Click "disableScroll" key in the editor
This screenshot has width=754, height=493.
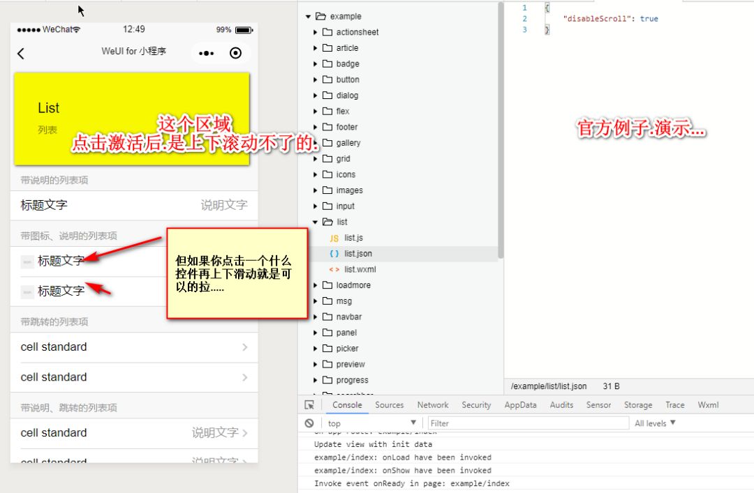pyautogui.click(x=597, y=19)
